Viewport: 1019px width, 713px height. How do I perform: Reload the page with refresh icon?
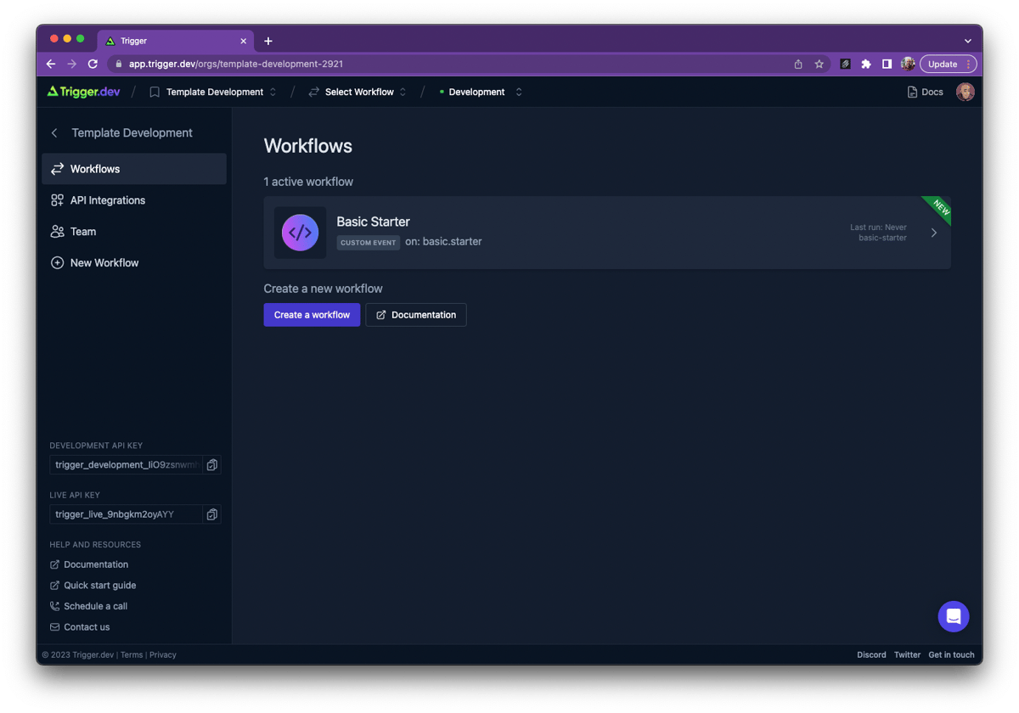click(93, 64)
